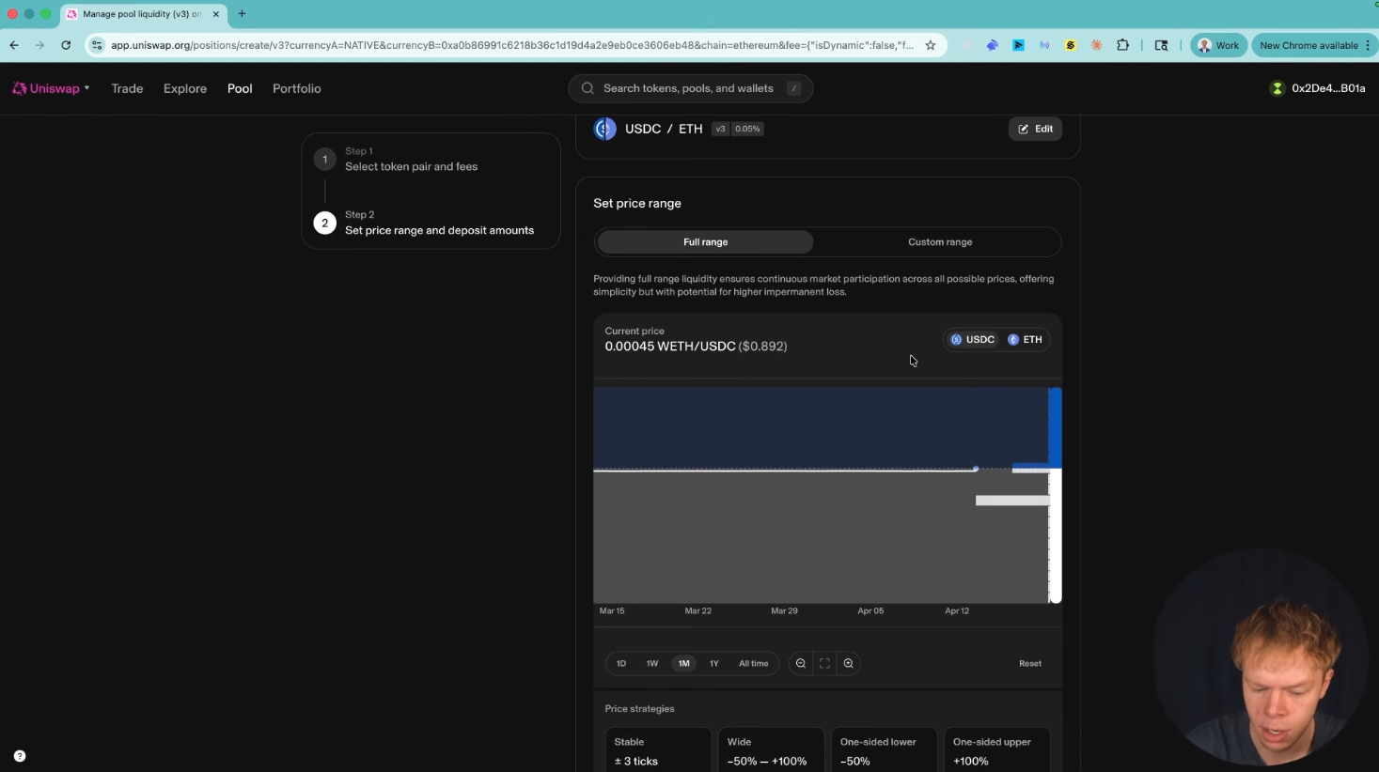Open the Pool navigation tab
Viewport: 1379px width, 772px height.
pyautogui.click(x=240, y=88)
